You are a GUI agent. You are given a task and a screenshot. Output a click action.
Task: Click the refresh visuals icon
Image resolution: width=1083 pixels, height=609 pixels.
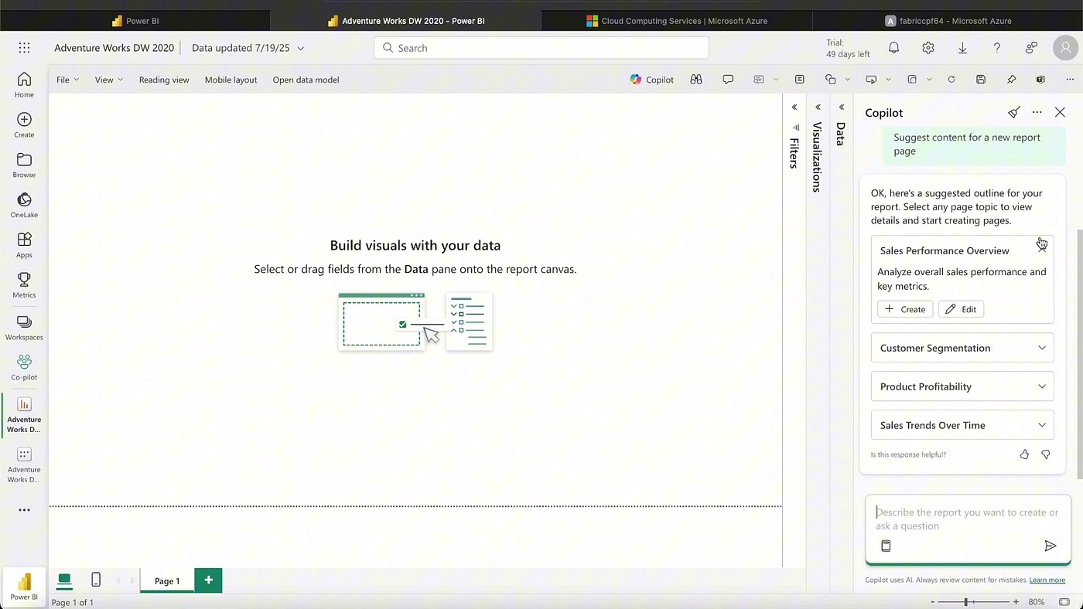click(x=951, y=80)
